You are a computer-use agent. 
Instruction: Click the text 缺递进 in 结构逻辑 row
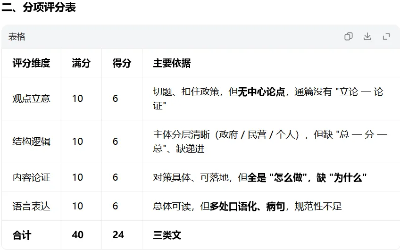pyautogui.click(x=190, y=149)
